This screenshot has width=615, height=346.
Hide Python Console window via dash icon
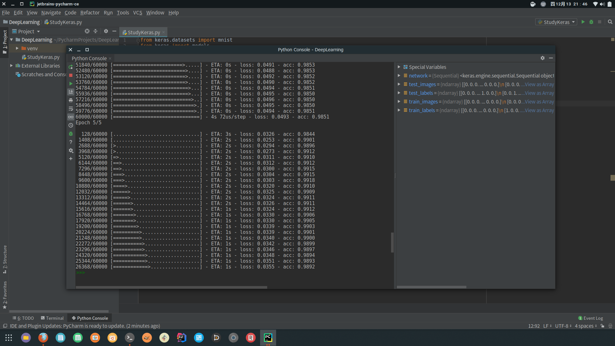551,58
